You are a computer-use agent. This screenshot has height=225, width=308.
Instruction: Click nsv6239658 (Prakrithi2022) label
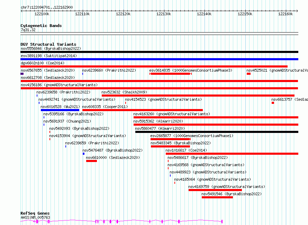coord(63,92)
